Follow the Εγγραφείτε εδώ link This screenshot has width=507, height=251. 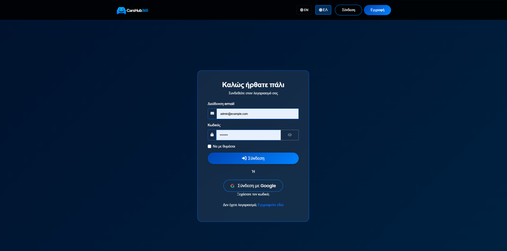[270, 205]
